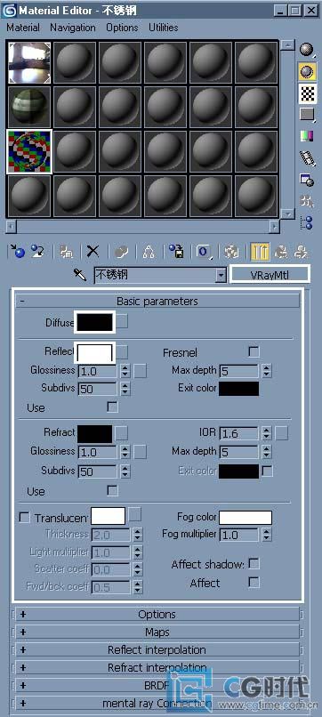322x717 pixels.
Task: Open the black Diffuse color swatch
Action: tap(94, 322)
